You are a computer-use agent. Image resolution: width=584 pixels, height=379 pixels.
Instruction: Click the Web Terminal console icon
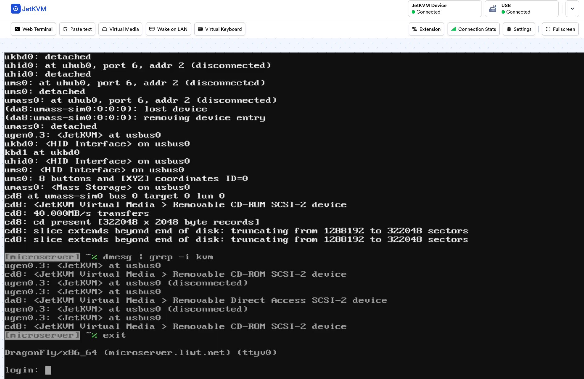tap(18, 29)
